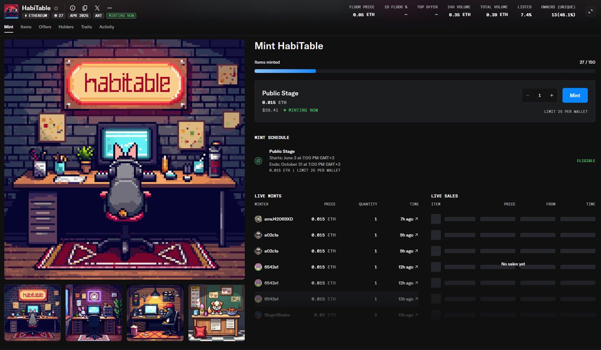
Task: Click the avatar beside Slugs4Brains
Action: [x=258, y=315]
